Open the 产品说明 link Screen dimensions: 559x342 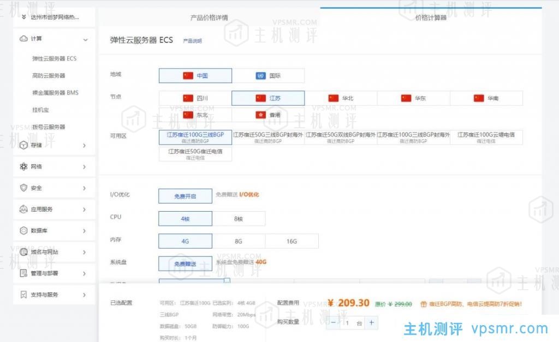(x=192, y=41)
